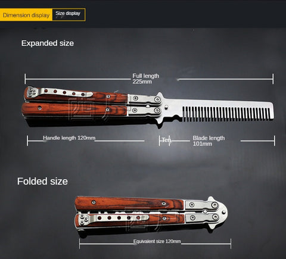Click the triple-screw clip mount on folded comb
Viewport: 286px width, 259px height.
(x=84, y=219)
